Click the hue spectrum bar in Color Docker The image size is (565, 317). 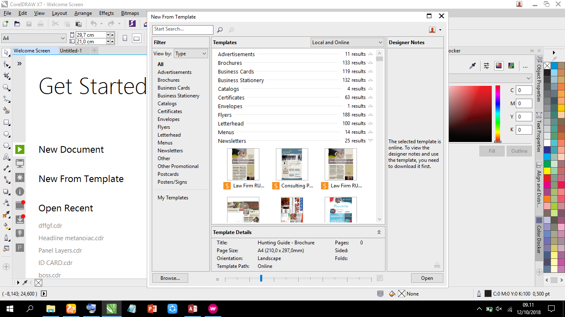tap(498, 114)
